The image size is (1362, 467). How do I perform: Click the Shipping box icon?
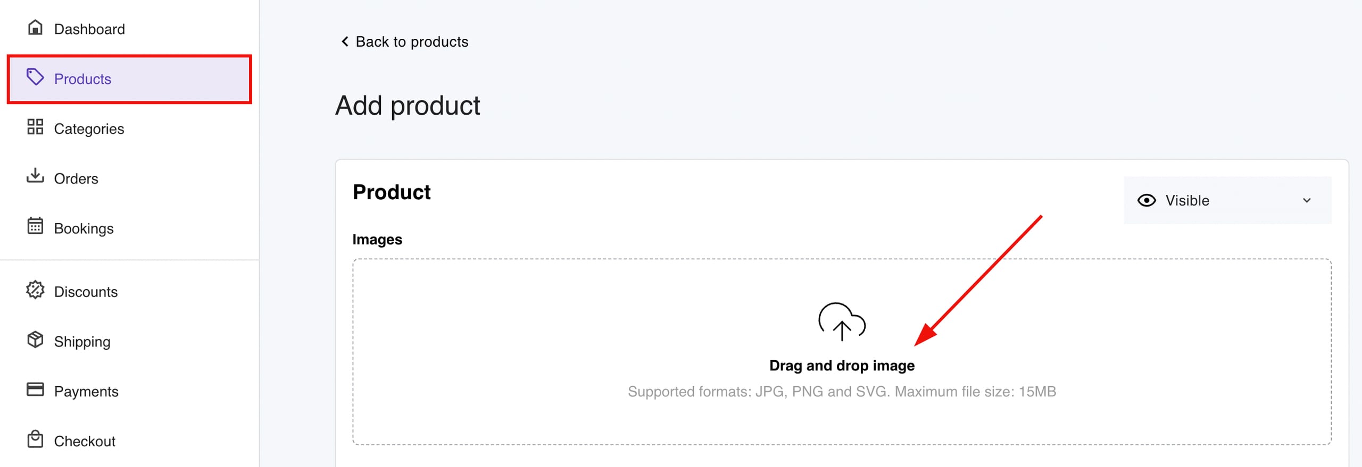click(35, 340)
